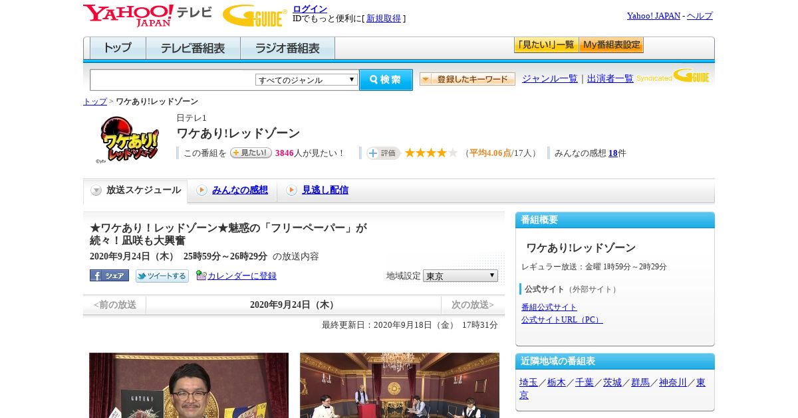This screenshot has width=798, height=418.
Task: Rate the program with the 評価 button
Action: 383,153
